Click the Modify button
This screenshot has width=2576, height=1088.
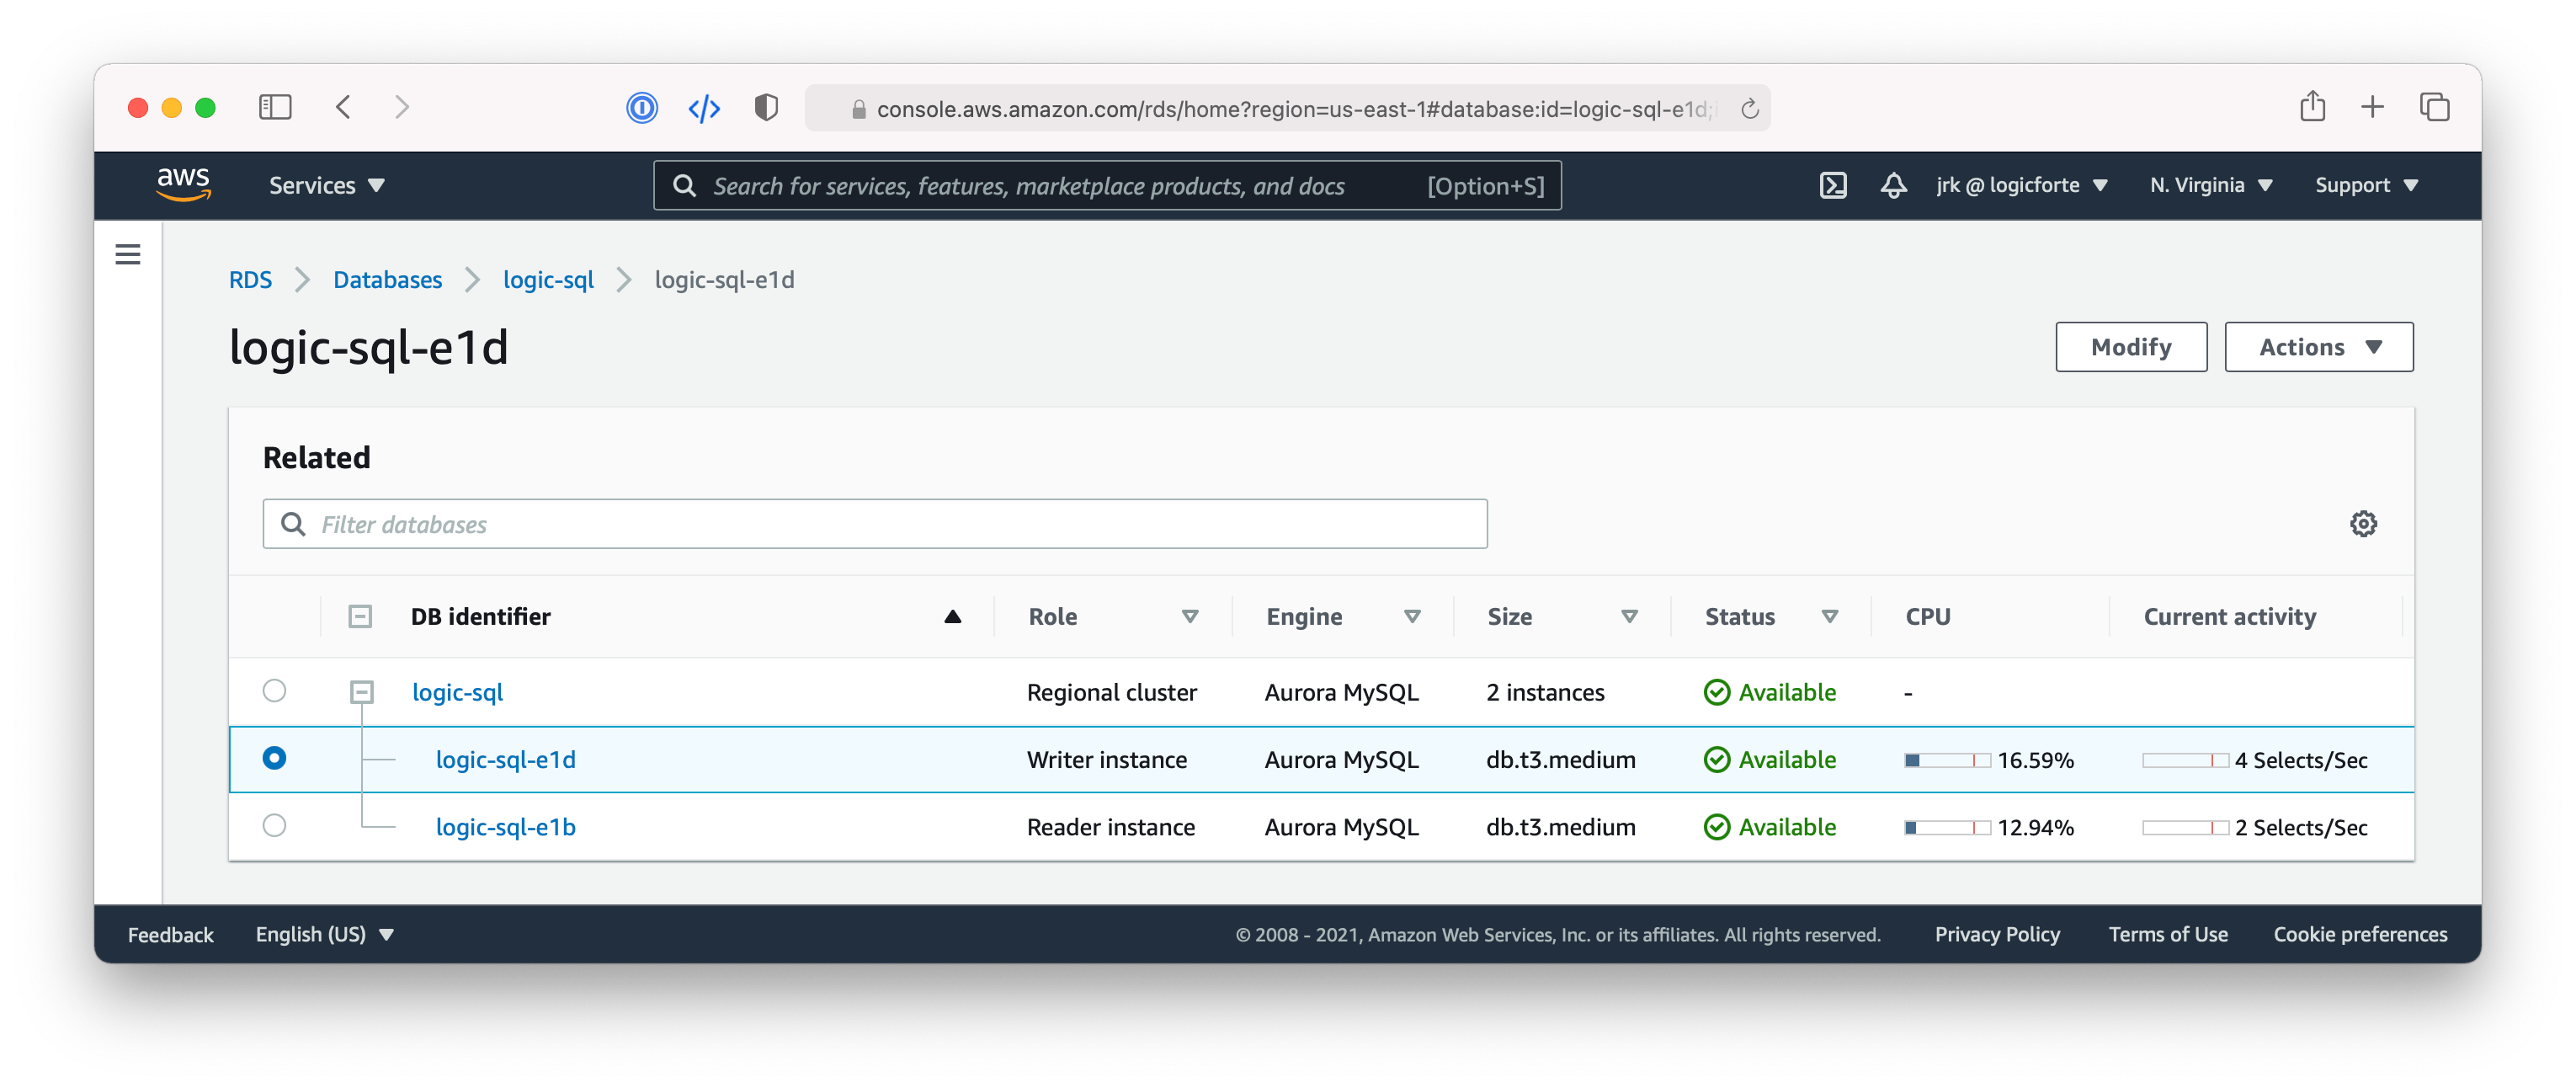click(x=2131, y=346)
